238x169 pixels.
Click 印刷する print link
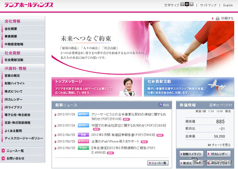(x=227, y=18)
